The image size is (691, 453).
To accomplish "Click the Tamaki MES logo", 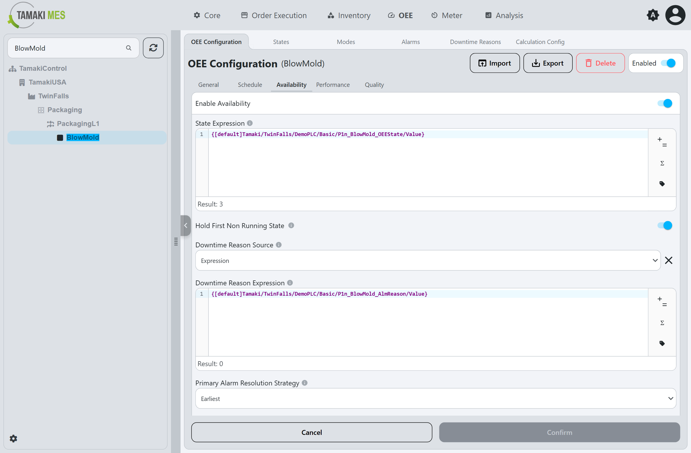I will point(37,15).
